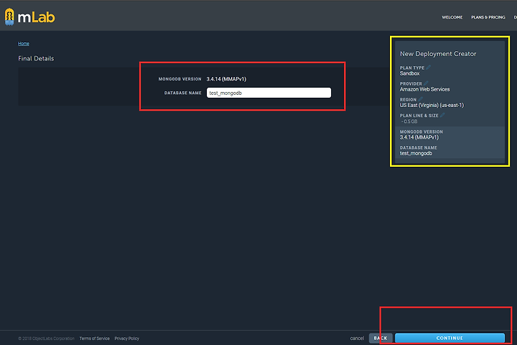
Task: Open the Privacy Policy link
Action: click(x=127, y=339)
